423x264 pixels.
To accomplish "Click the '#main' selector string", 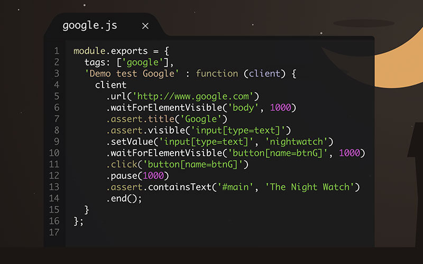I will tap(246, 187).
